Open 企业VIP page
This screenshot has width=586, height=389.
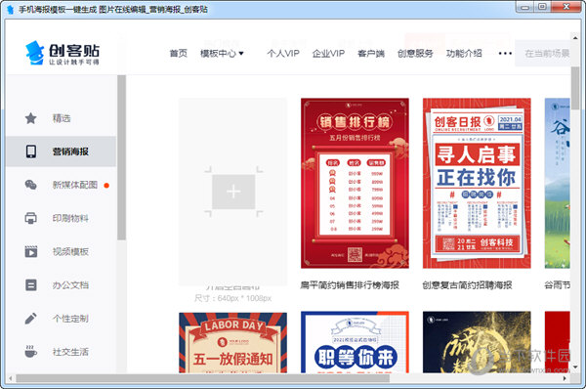328,54
